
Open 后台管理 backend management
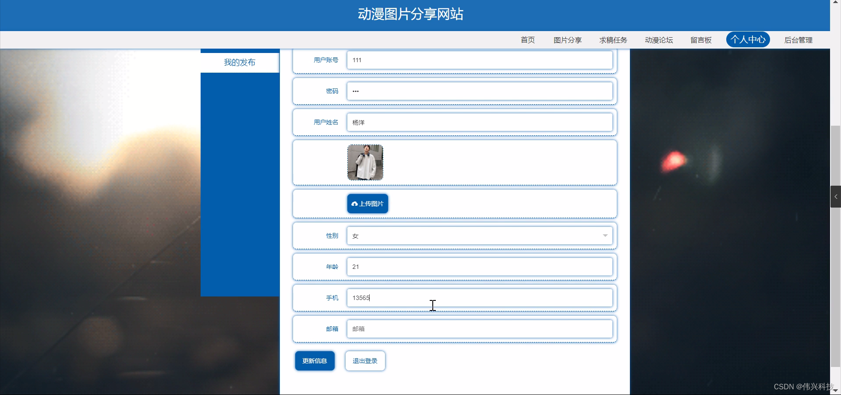point(798,40)
